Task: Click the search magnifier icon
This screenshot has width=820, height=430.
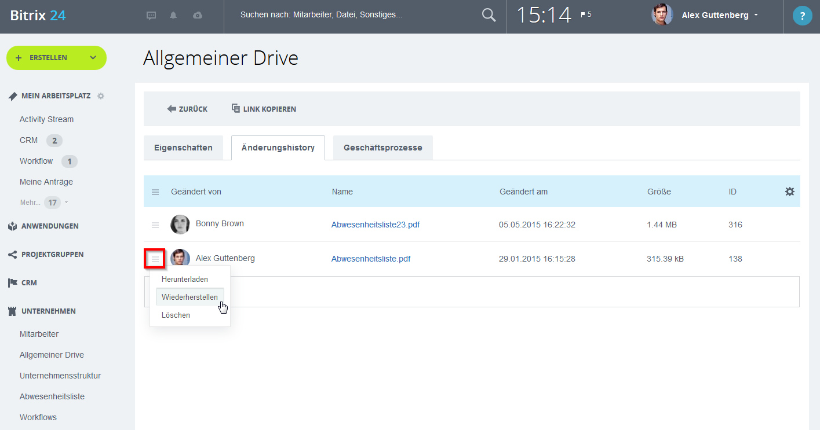Action: [488, 16]
